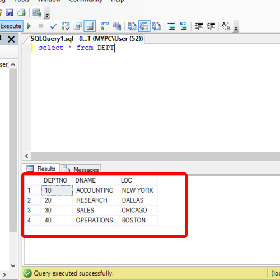Screen dimensions: 280x280
Task: Display the Estimated Execution Plan
Action: coord(66,26)
